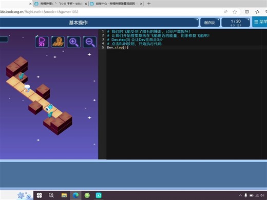The image size is (267, 200).
Task: Click the Dev.step(3) code on line 5
Action: coord(118,48)
